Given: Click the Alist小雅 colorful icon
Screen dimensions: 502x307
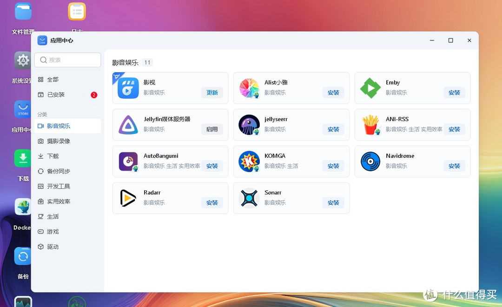Looking at the screenshot, I should tap(249, 88).
